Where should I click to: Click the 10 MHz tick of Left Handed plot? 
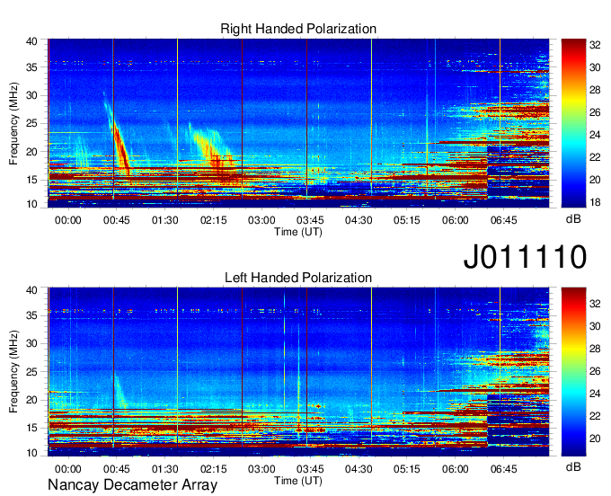(x=31, y=453)
